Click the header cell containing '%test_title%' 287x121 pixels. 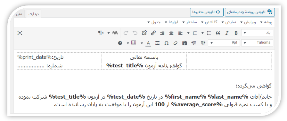pyautogui.click(x=144, y=65)
